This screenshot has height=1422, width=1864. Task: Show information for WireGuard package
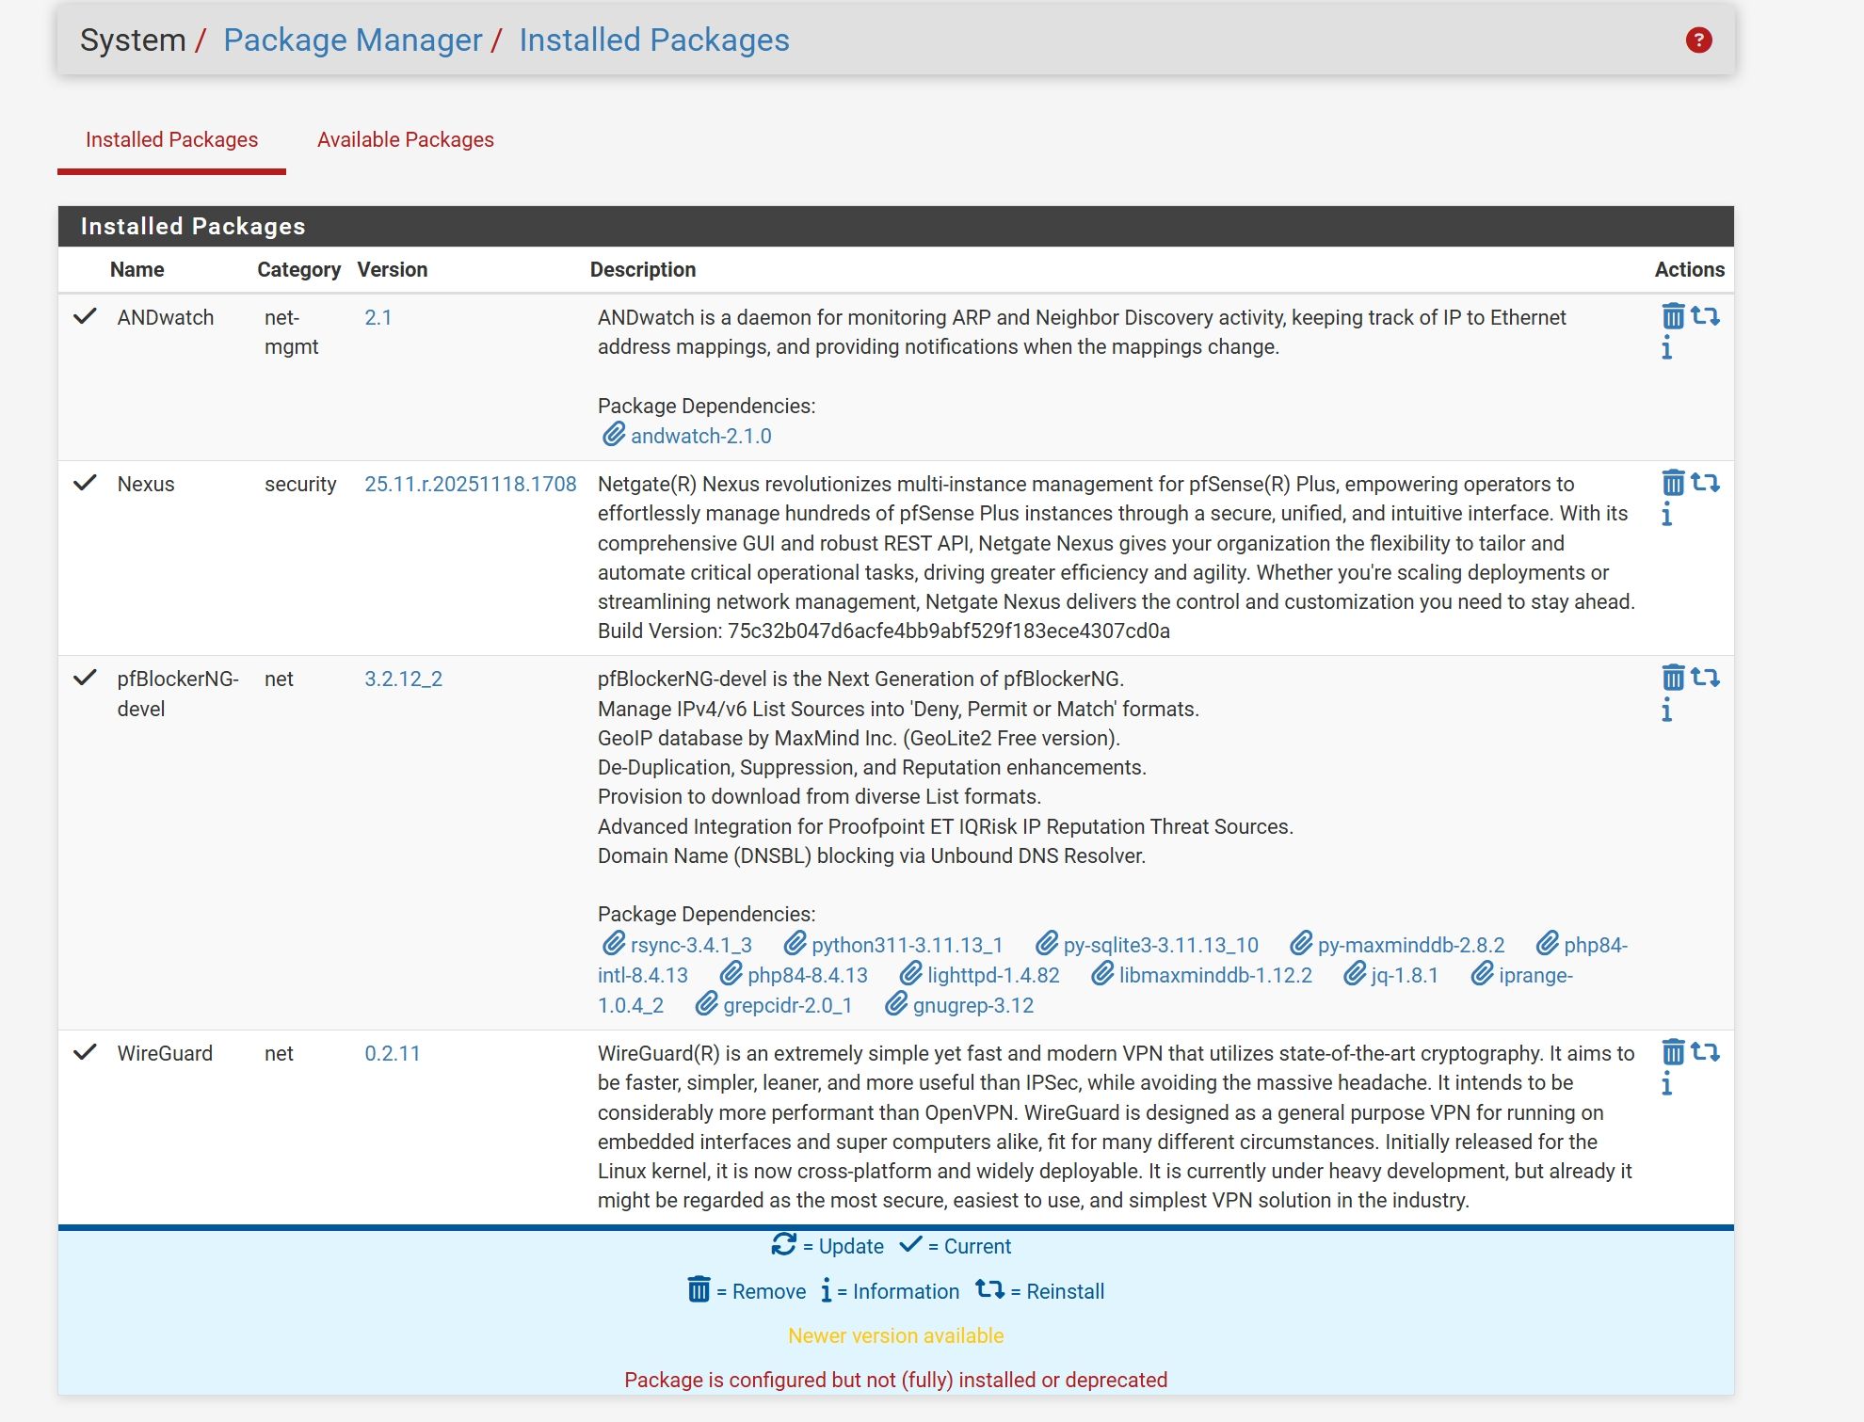(1666, 1084)
